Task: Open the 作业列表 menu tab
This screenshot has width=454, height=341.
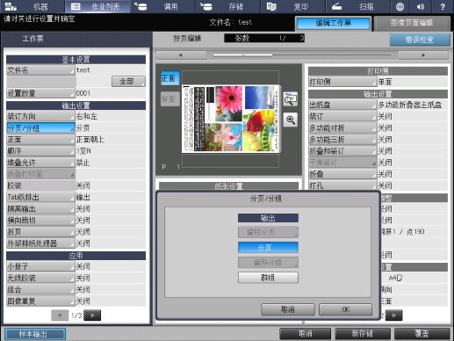Action: click(97, 6)
